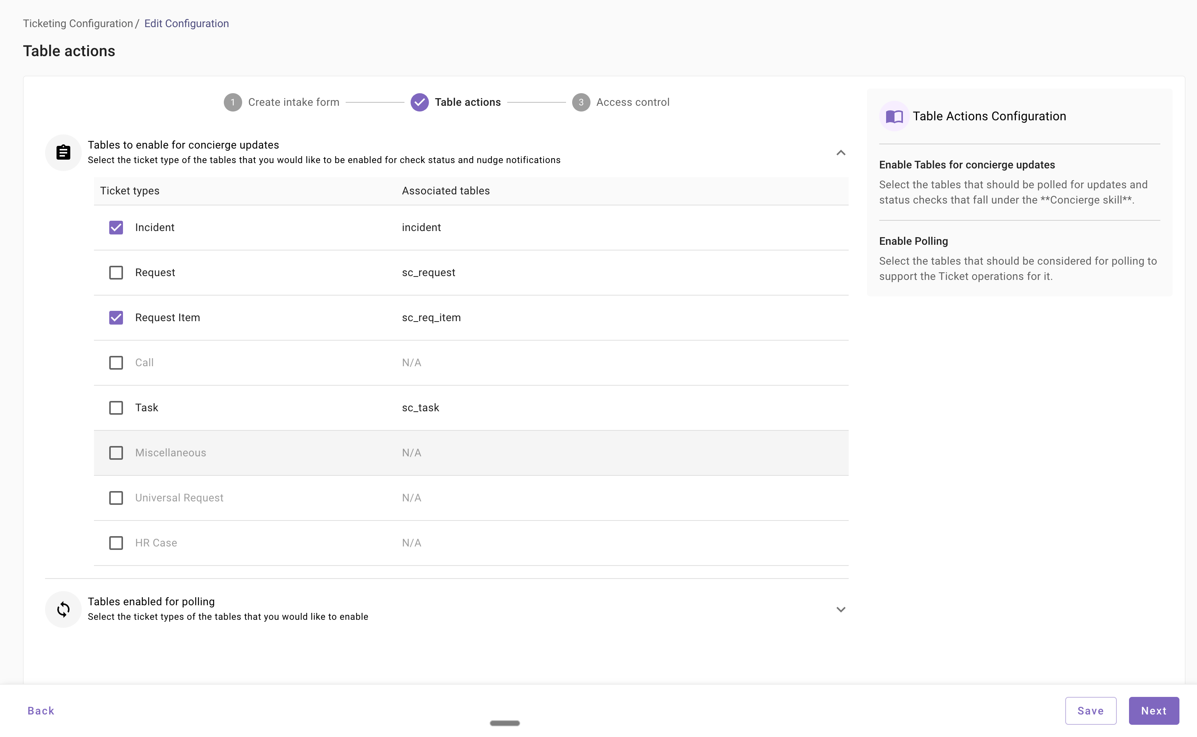1197x737 pixels.
Task: Collapse the concierge updates section chevron
Action: pyautogui.click(x=841, y=153)
